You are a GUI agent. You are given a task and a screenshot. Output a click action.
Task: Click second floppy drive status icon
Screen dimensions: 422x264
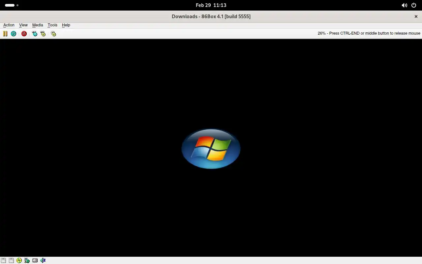(x=11, y=260)
